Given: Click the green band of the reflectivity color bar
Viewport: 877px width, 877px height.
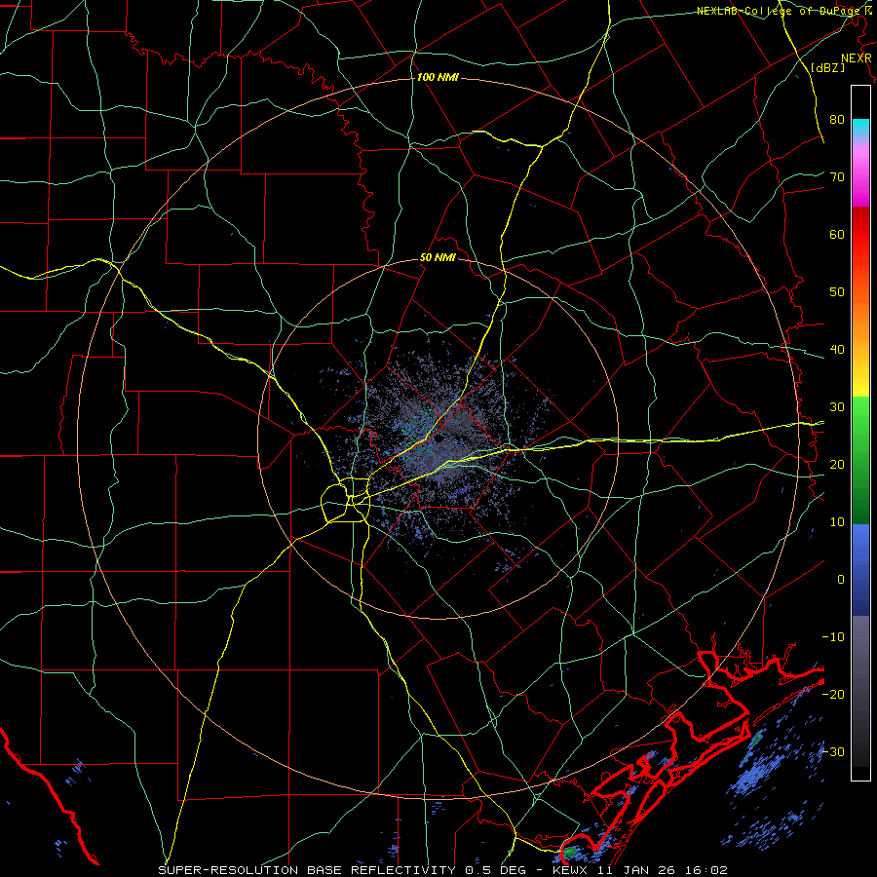Looking at the screenshot, I should (x=860, y=460).
